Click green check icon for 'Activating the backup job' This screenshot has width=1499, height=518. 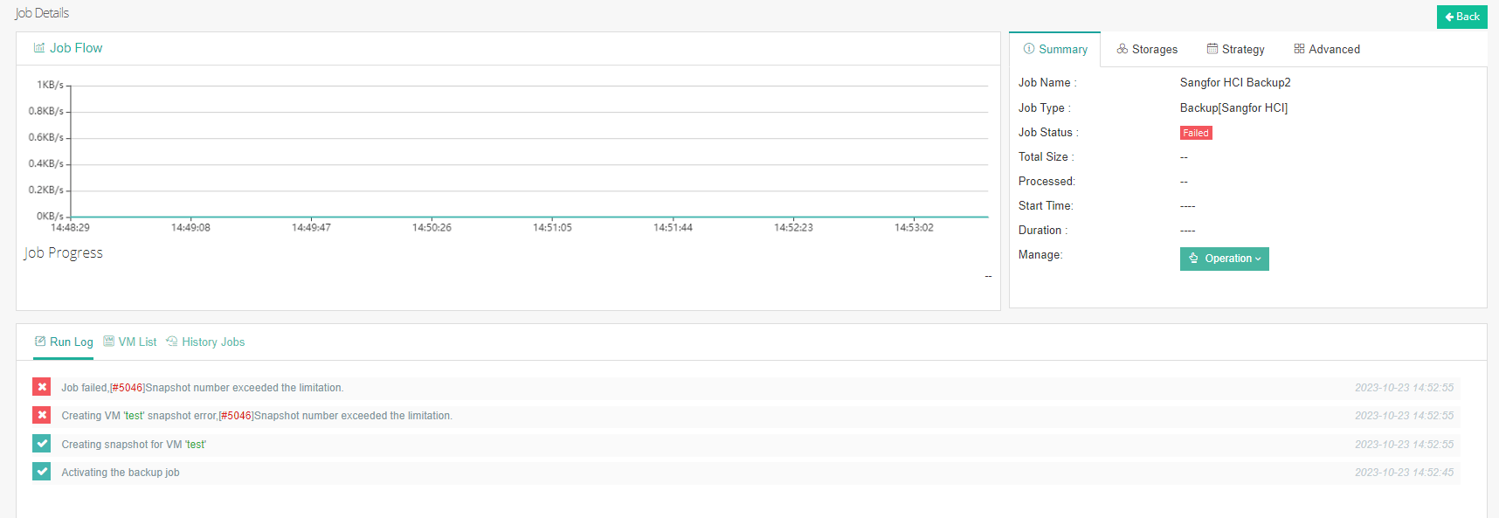point(42,472)
